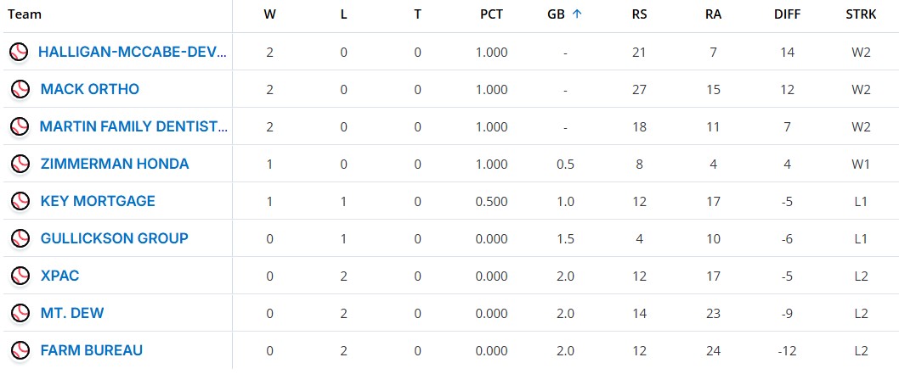Select the FARM BUREAU team link
The height and width of the screenshot is (374, 899).
pos(92,350)
